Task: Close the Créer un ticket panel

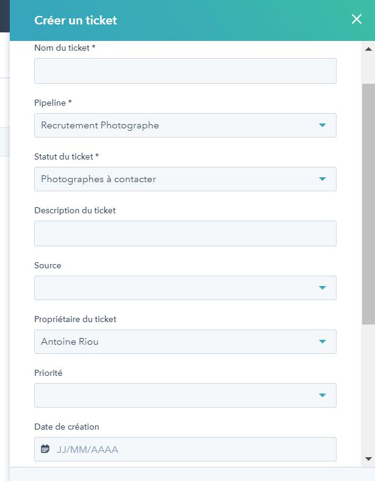Action: tap(357, 20)
